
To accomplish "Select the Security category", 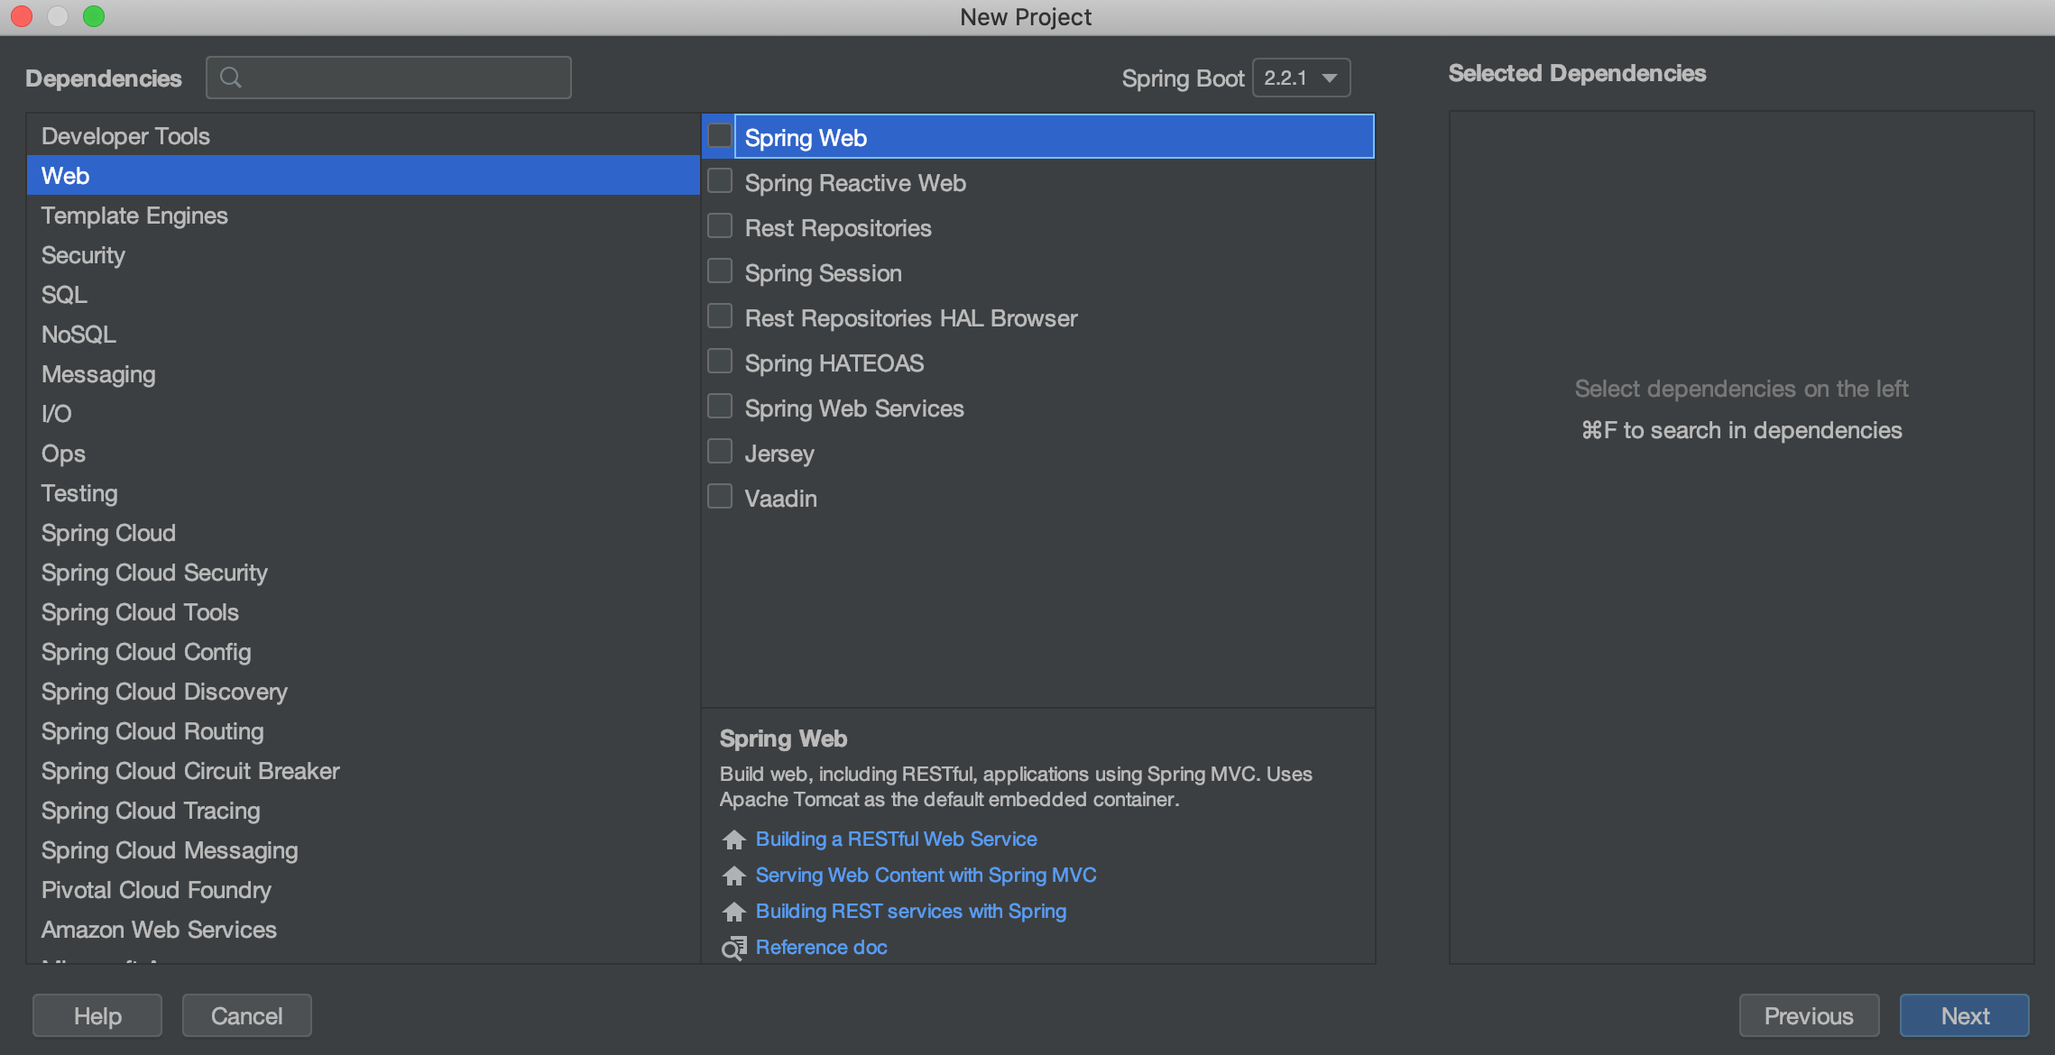I will coord(83,255).
